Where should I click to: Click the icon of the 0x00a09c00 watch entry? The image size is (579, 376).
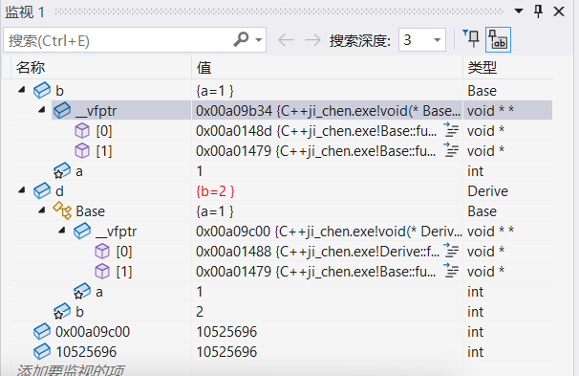[42, 331]
